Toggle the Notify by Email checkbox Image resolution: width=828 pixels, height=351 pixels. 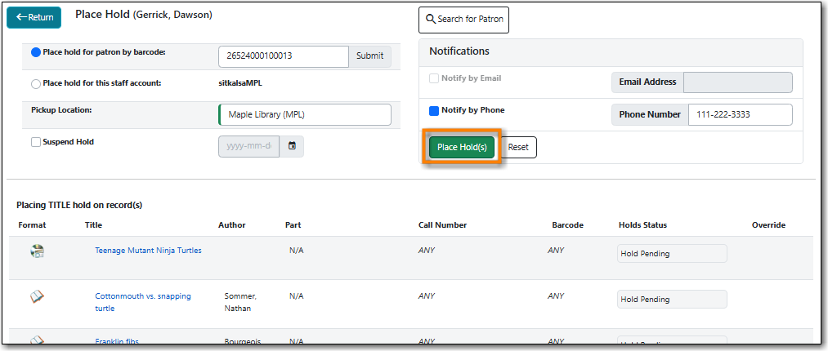434,78
